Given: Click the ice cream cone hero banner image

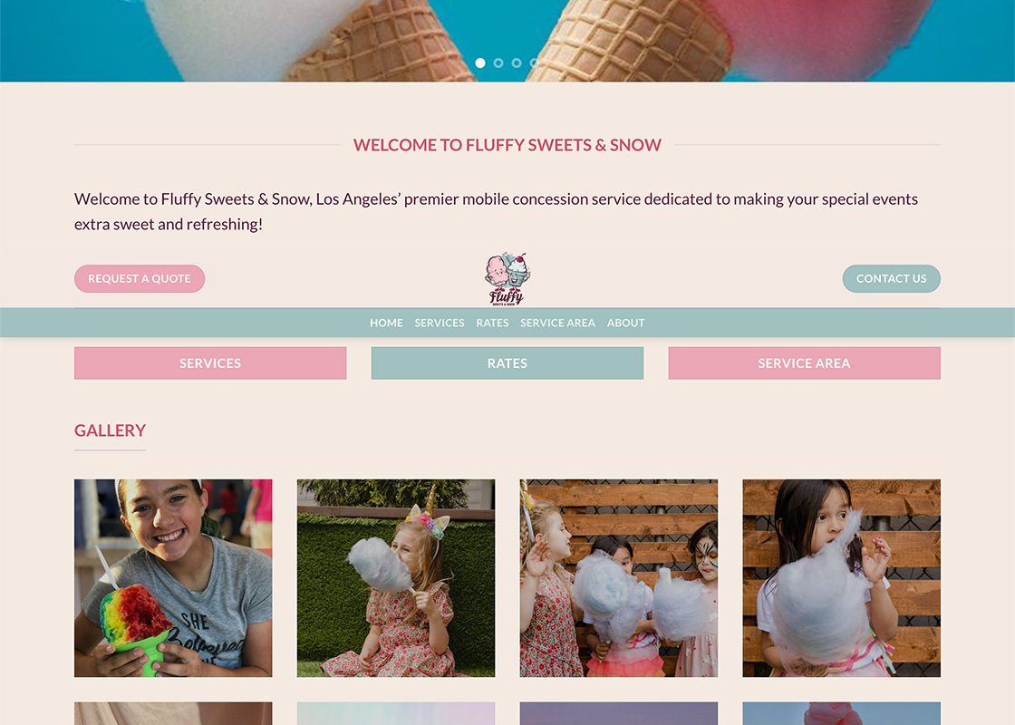Looking at the screenshot, I should (x=507, y=33).
